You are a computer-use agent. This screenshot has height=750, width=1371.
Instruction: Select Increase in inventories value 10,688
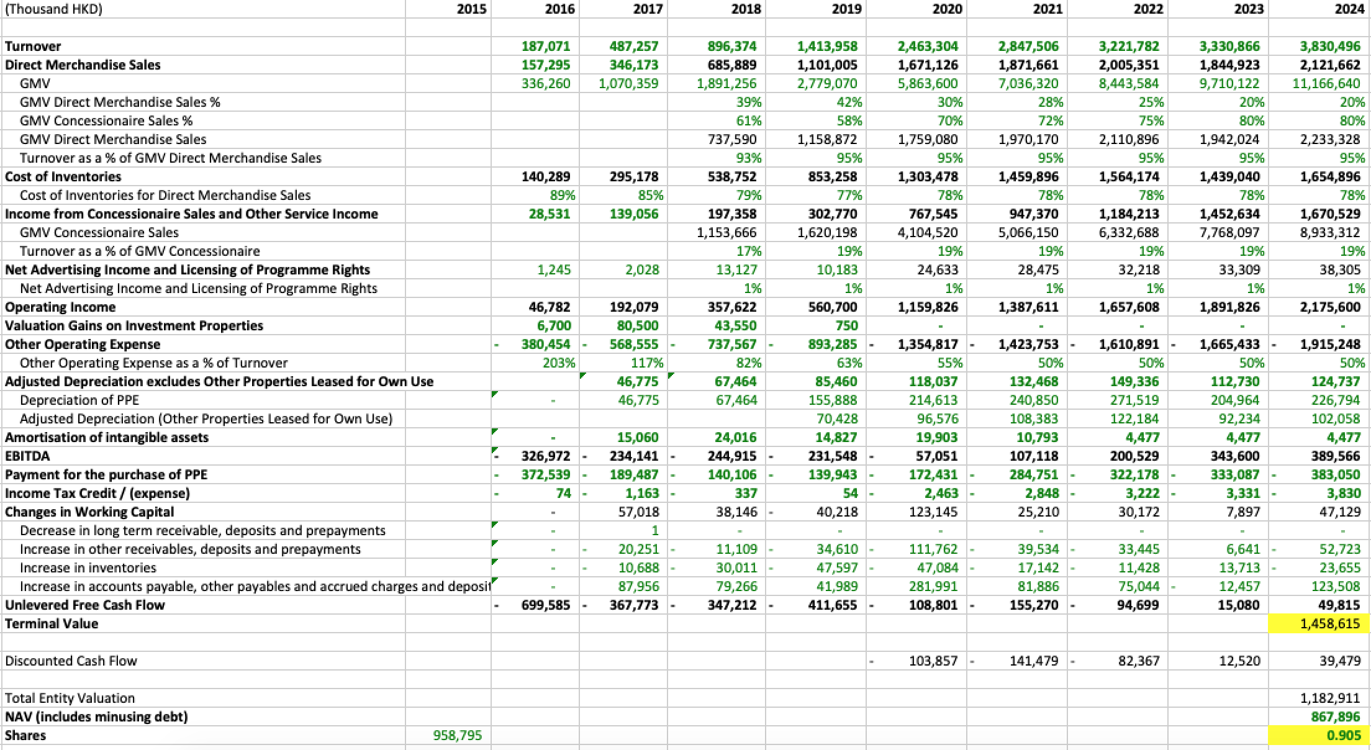click(x=639, y=568)
